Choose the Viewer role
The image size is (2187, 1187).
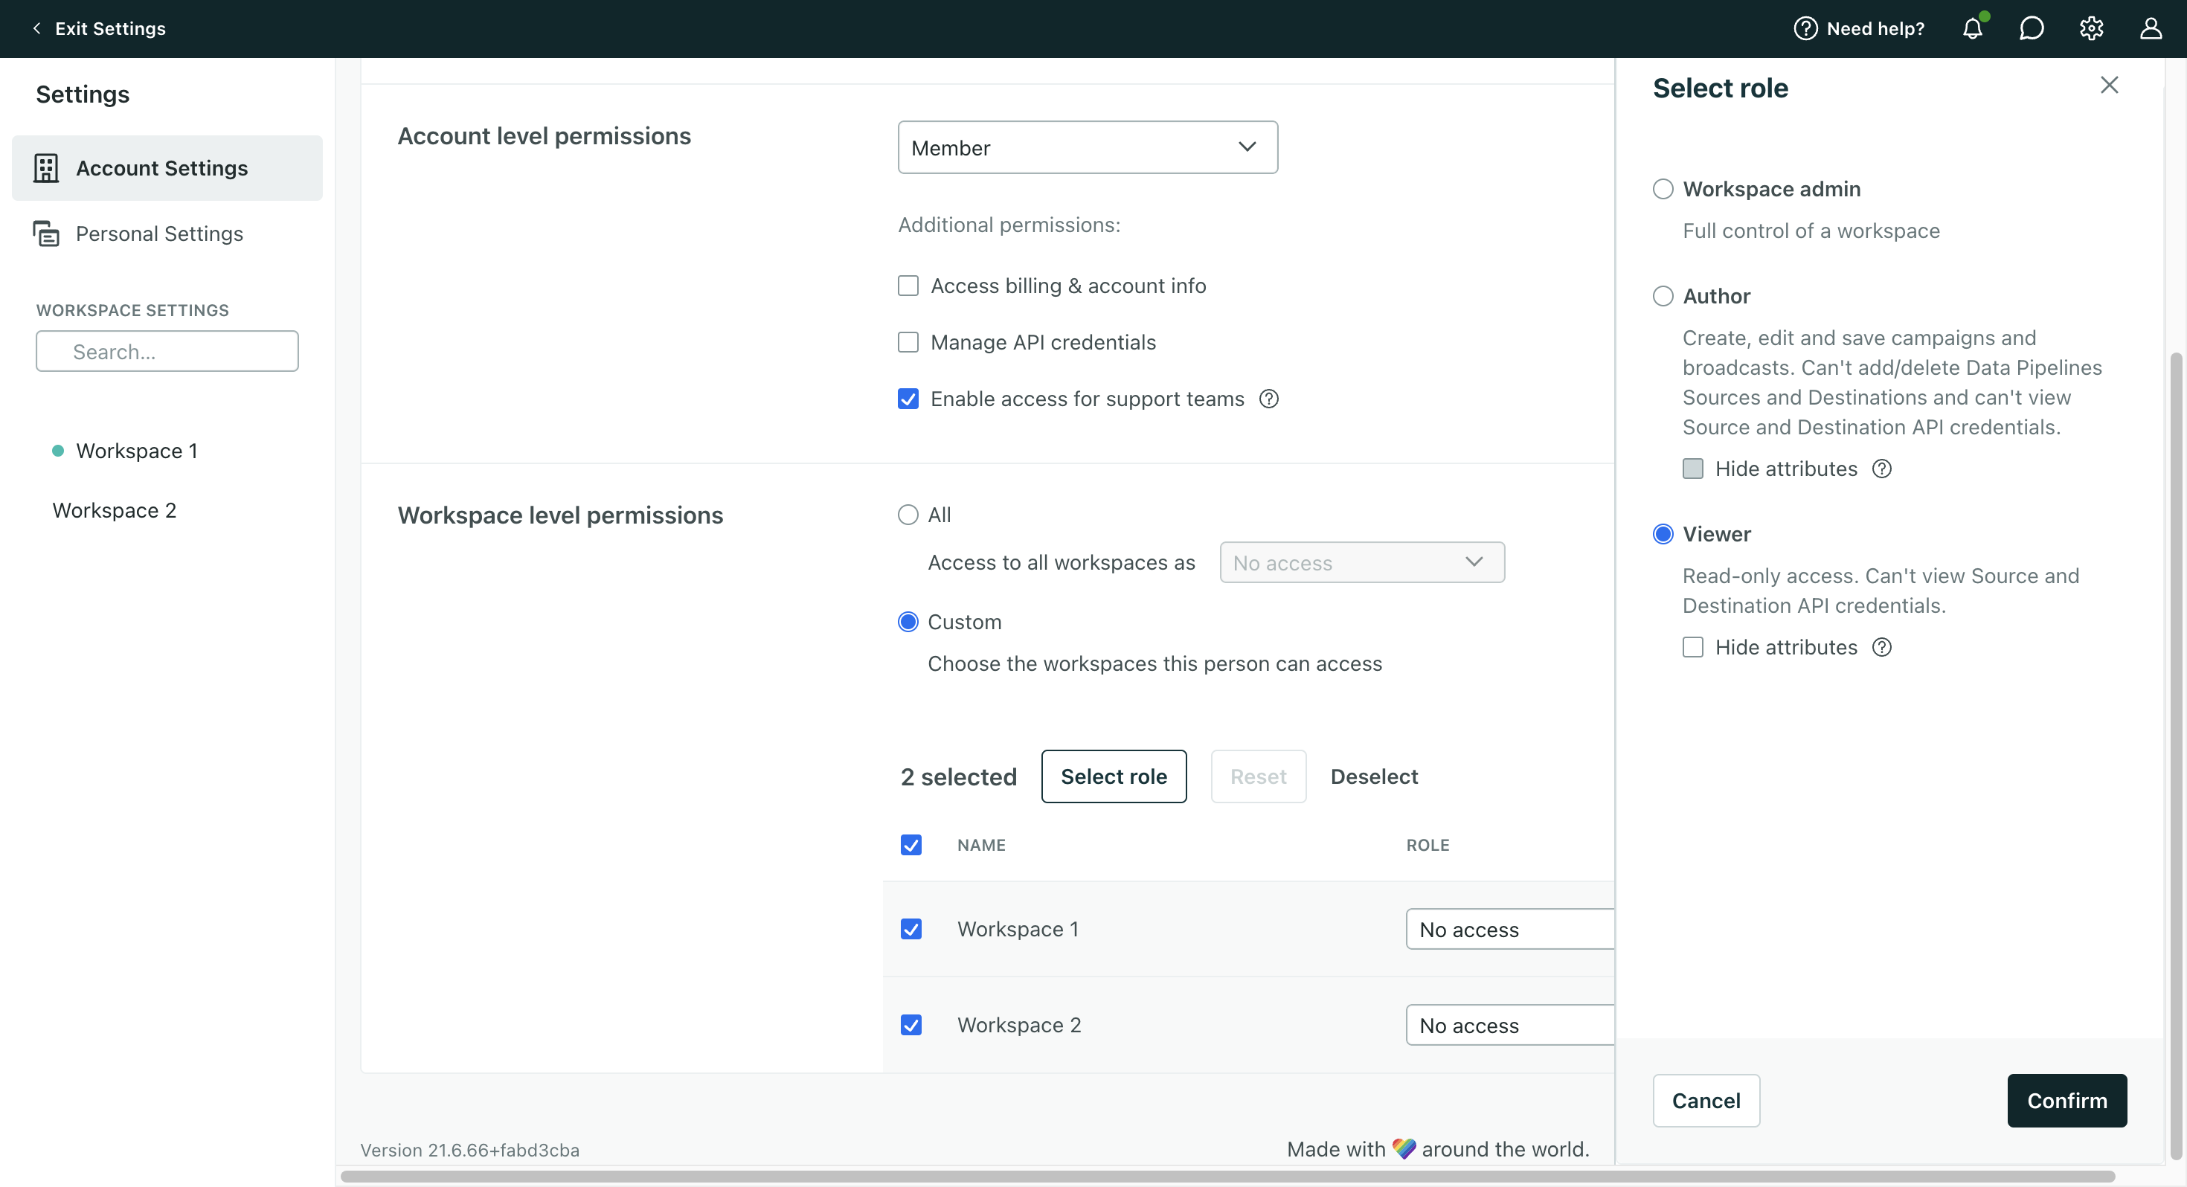[x=1663, y=533]
